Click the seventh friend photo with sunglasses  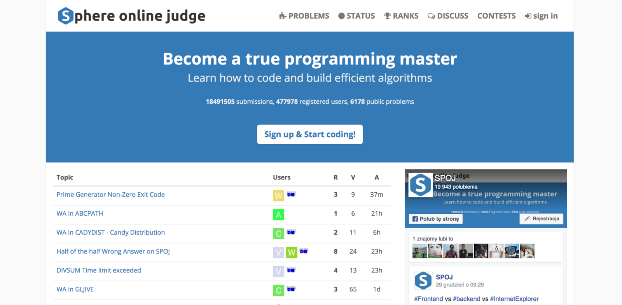[x=512, y=251]
